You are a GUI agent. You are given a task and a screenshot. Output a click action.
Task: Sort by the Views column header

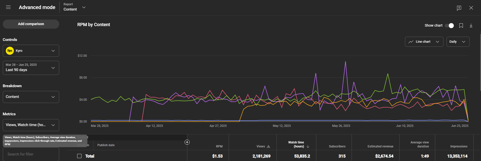point(261,146)
